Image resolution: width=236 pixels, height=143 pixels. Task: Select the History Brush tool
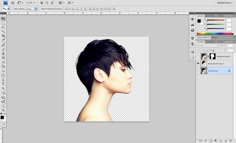(x=3, y=58)
